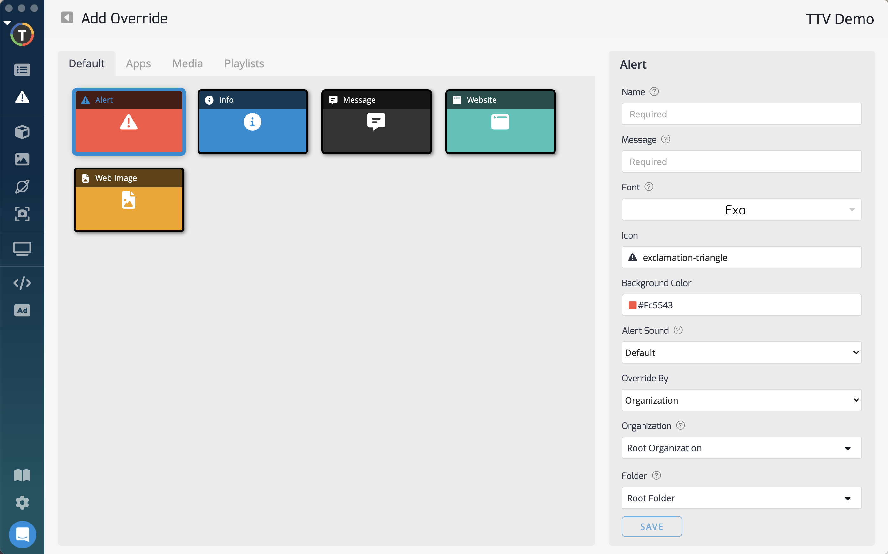Click the SAVE button
The height and width of the screenshot is (554, 888).
tap(651, 526)
